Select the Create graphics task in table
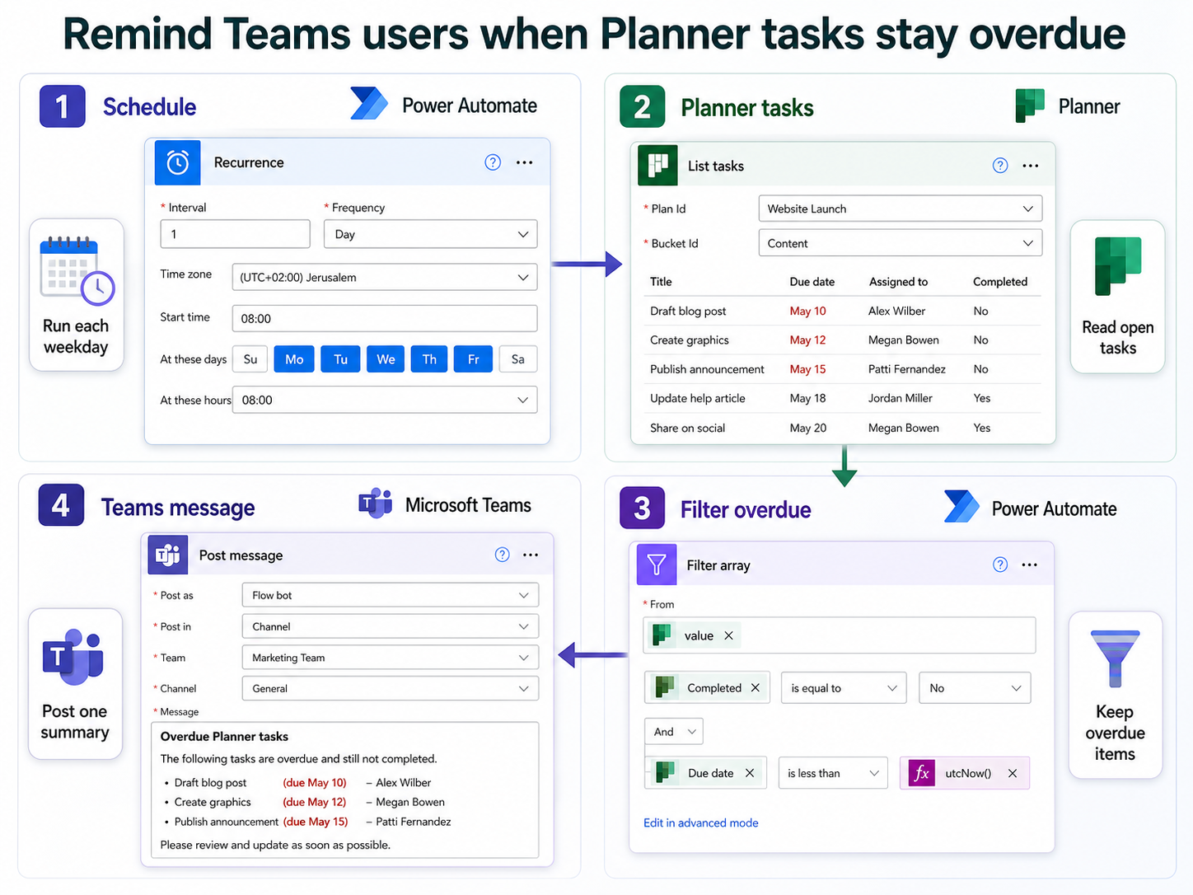Screen dimensions: 1193x895 point(840,340)
